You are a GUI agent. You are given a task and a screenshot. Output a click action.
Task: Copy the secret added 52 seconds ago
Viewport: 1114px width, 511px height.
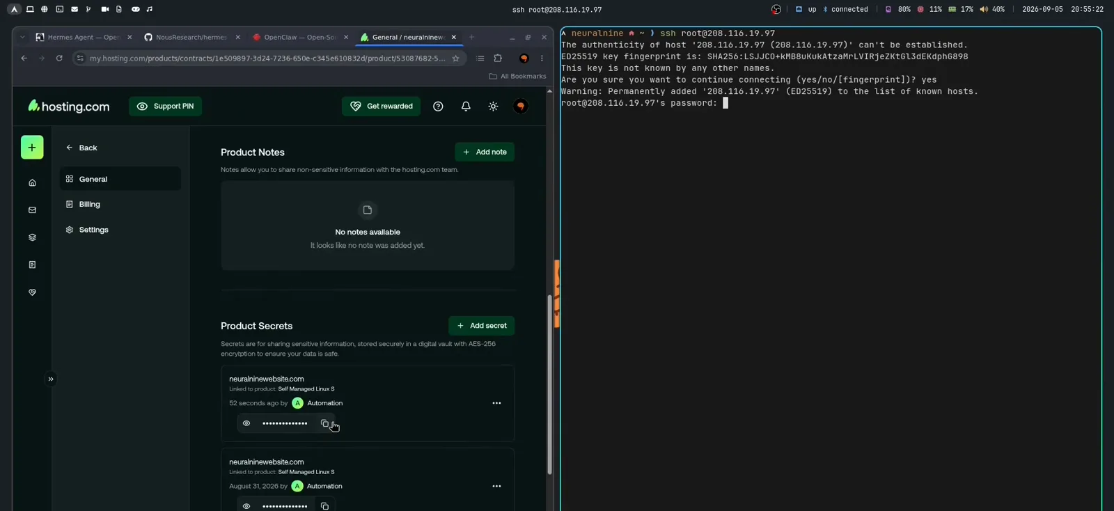pos(324,423)
